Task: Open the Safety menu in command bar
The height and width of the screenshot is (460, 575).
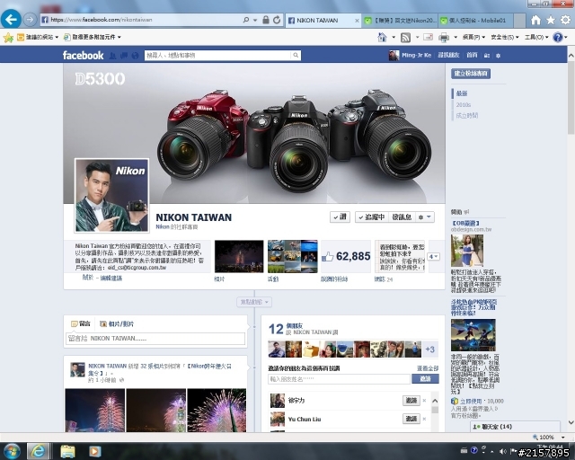Action: [505, 37]
